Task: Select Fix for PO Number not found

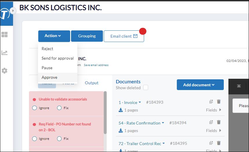Action: (59, 139)
